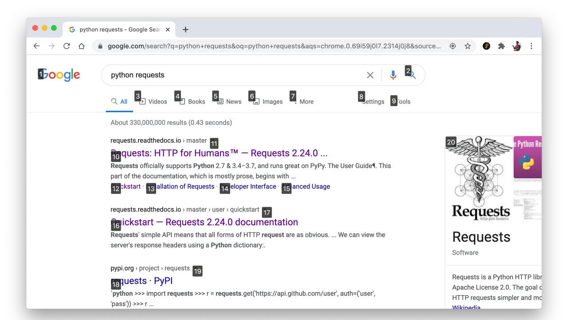Image resolution: width=568 pixels, height=320 pixels.
Task: Open the Quickstart sitelink
Action: 126,187
